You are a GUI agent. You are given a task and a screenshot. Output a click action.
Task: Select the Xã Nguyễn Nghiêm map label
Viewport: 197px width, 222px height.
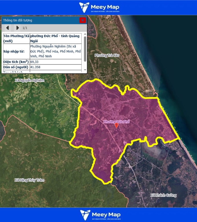[x=30, y=80]
